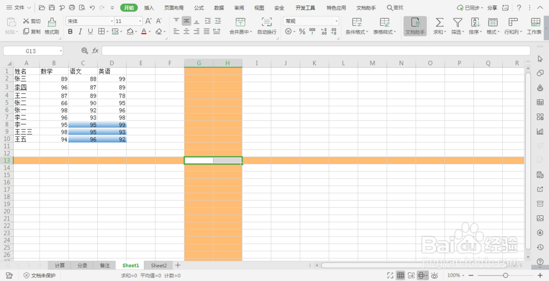
Task: Open number format dropdown (常规)
Action: click(x=337, y=21)
